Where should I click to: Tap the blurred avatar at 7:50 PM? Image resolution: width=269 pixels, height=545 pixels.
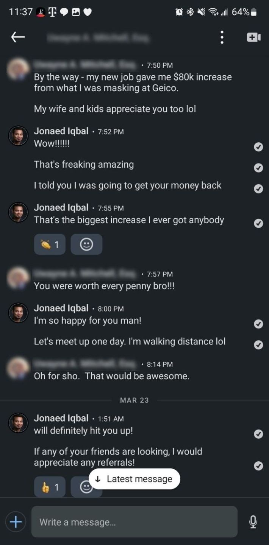pos(18,69)
